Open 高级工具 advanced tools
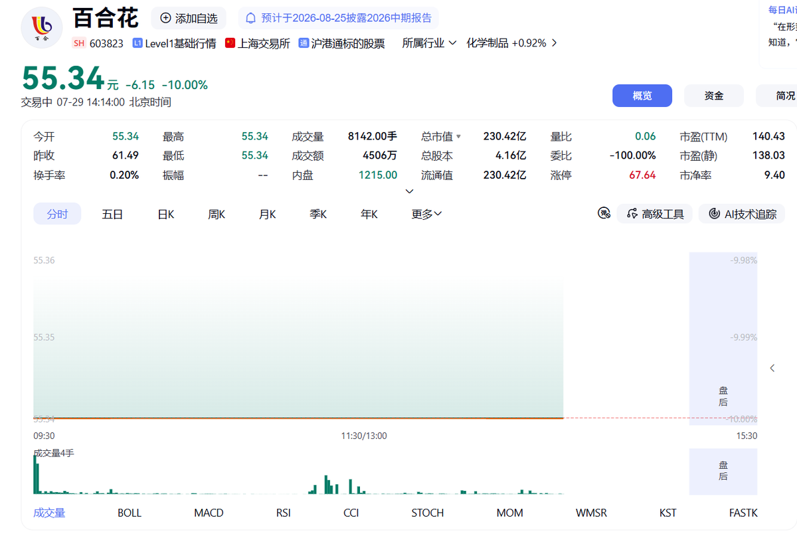797x534 pixels. point(655,214)
